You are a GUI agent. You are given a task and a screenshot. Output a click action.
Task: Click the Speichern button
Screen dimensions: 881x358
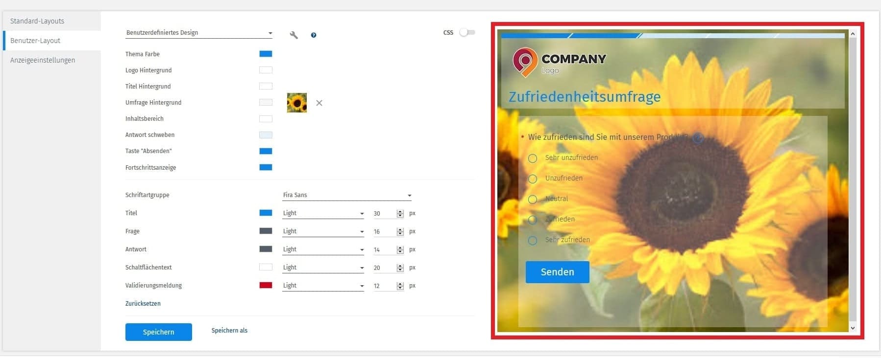tap(158, 332)
